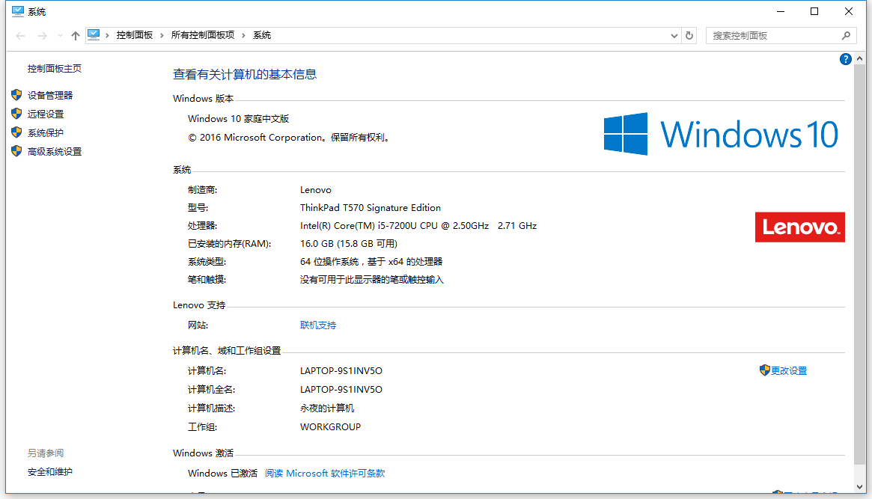This screenshot has width=872, height=499.
Task: Open Security and Maintenance (安全和维护)
Action: (50, 472)
